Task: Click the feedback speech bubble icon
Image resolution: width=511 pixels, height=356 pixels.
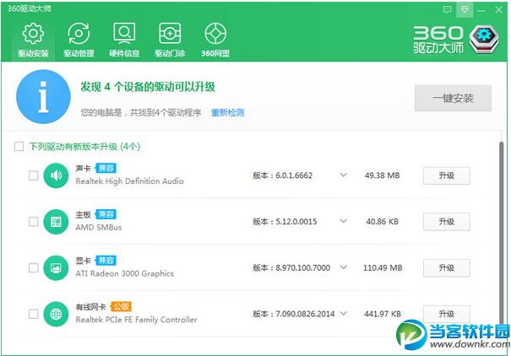Action: (x=448, y=9)
